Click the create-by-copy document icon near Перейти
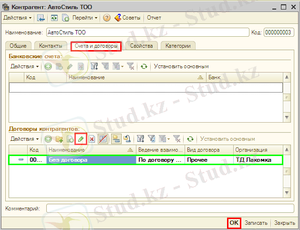This screenshot has height=230, width=300. pyautogui.click(x=65, y=18)
